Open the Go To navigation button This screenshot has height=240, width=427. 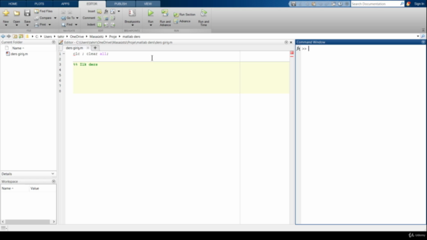[68, 18]
